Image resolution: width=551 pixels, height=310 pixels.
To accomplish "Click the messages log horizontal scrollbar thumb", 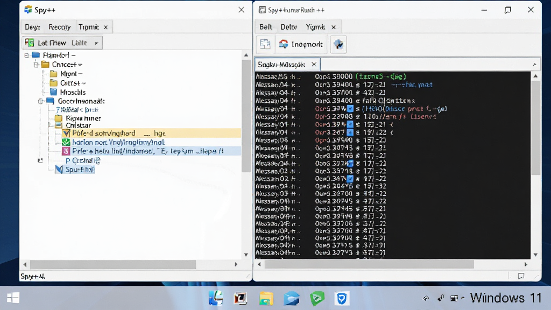I will [x=369, y=264].
